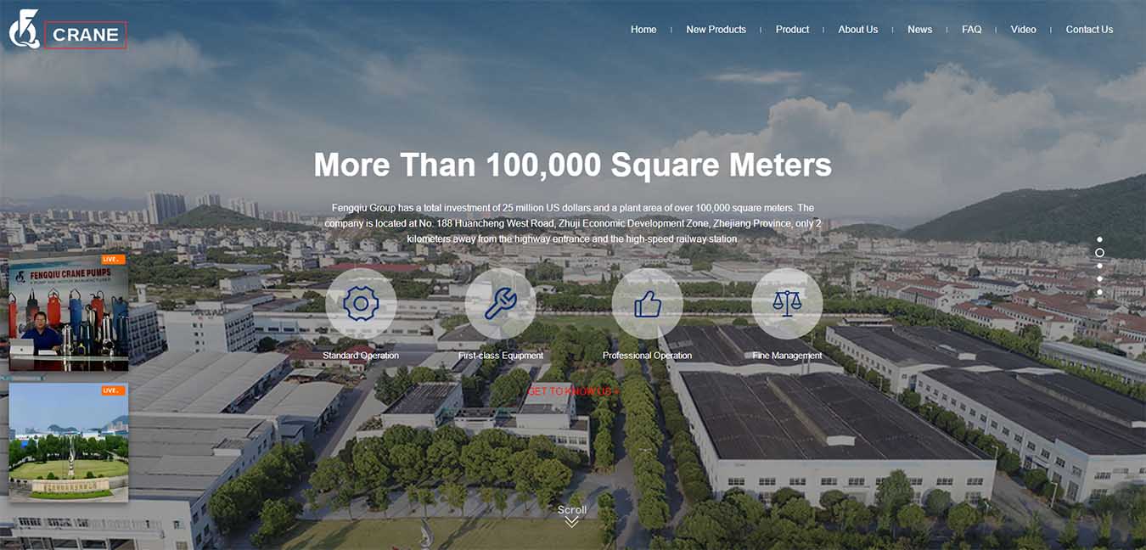Click the gear Standard Operation icon
Viewport: 1146px width, 550px height.
(361, 304)
